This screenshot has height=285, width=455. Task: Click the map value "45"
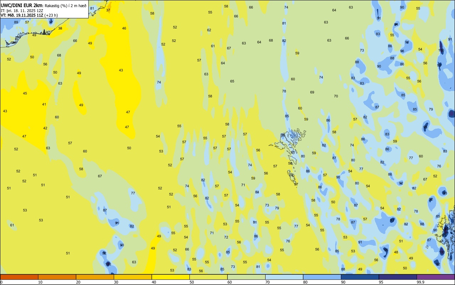point(25,93)
